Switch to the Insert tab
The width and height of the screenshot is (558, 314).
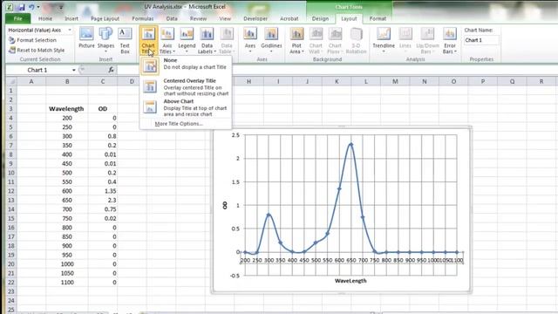click(x=71, y=18)
